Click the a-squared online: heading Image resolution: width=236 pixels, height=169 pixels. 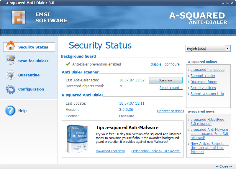click(x=202, y=62)
